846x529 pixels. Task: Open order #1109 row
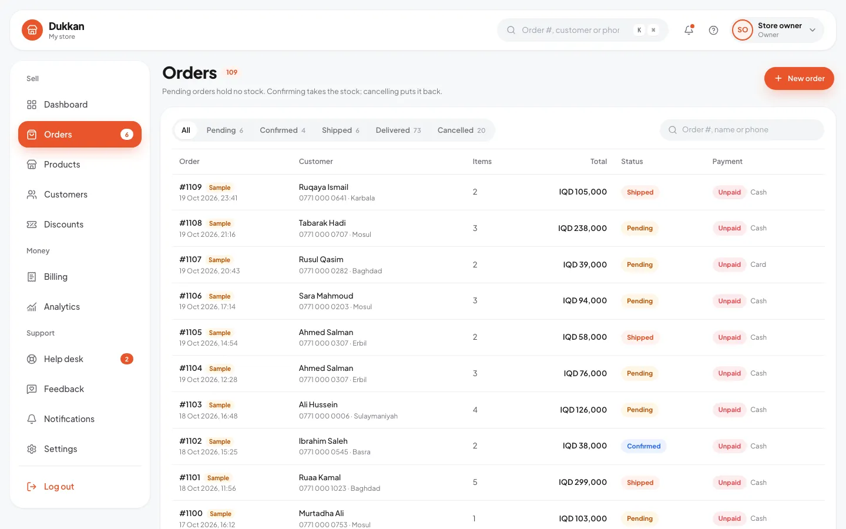pyautogui.click(x=498, y=192)
